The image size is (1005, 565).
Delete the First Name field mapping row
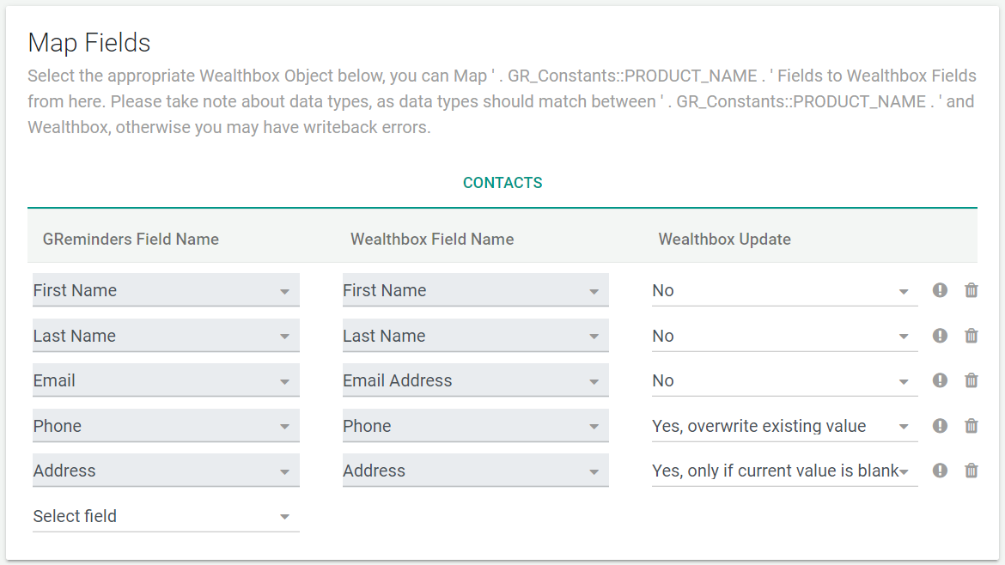pyautogui.click(x=971, y=290)
